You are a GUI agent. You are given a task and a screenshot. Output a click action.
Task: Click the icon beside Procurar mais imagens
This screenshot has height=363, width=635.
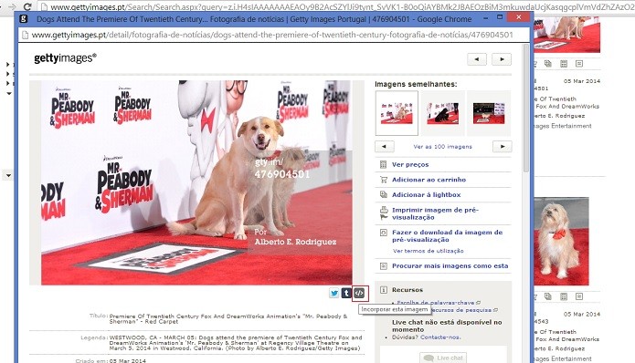pos(384,266)
